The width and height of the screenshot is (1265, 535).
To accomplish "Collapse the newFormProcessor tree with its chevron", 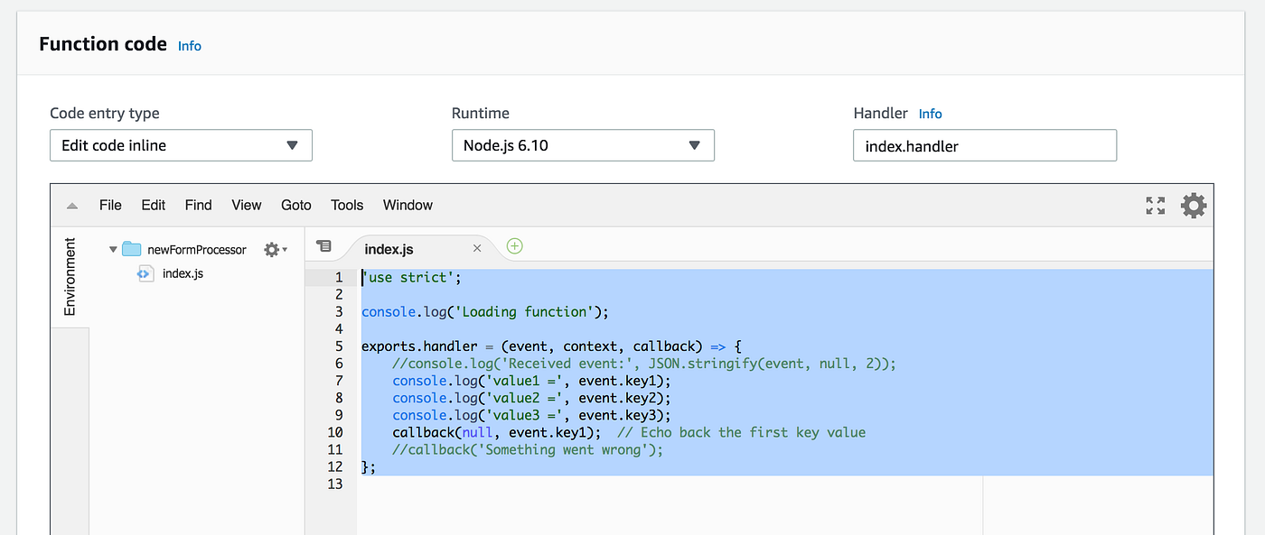I will pos(112,249).
